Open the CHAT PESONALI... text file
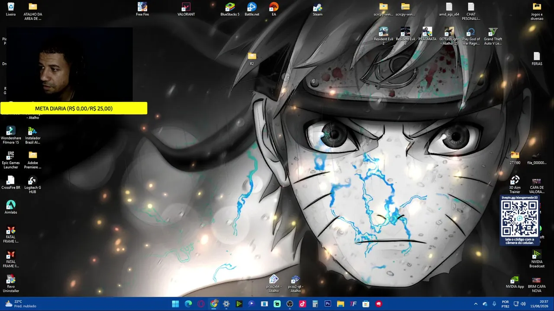Viewport: 554px width, 311px height. (x=471, y=11)
